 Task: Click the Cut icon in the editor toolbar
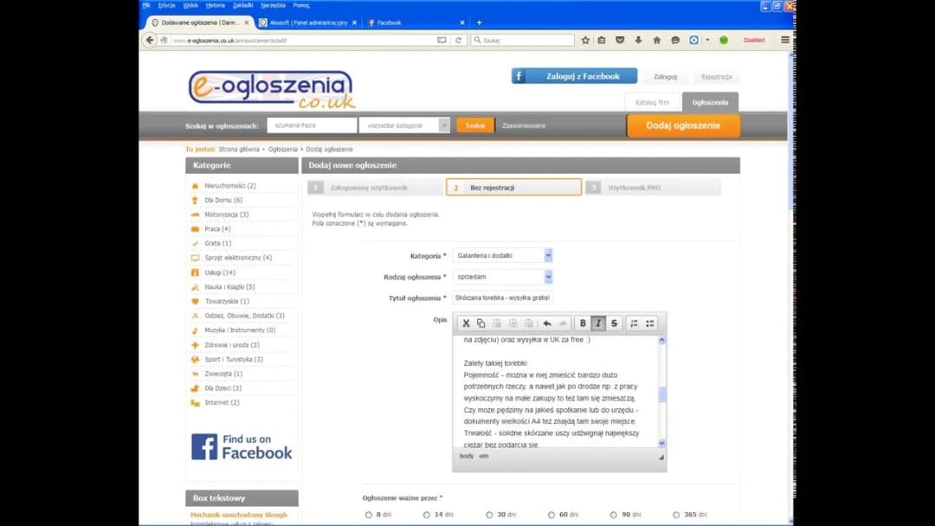tap(466, 324)
